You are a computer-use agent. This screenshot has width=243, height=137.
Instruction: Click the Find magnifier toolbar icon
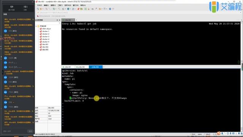point(59,9)
